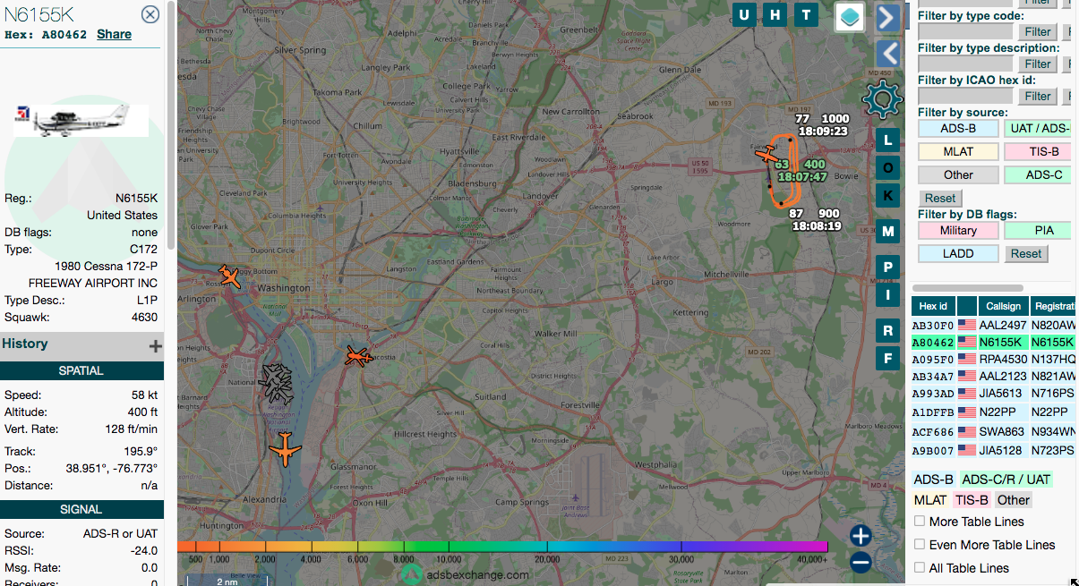Filter DB flags by LADD

click(x=958, y=253)
